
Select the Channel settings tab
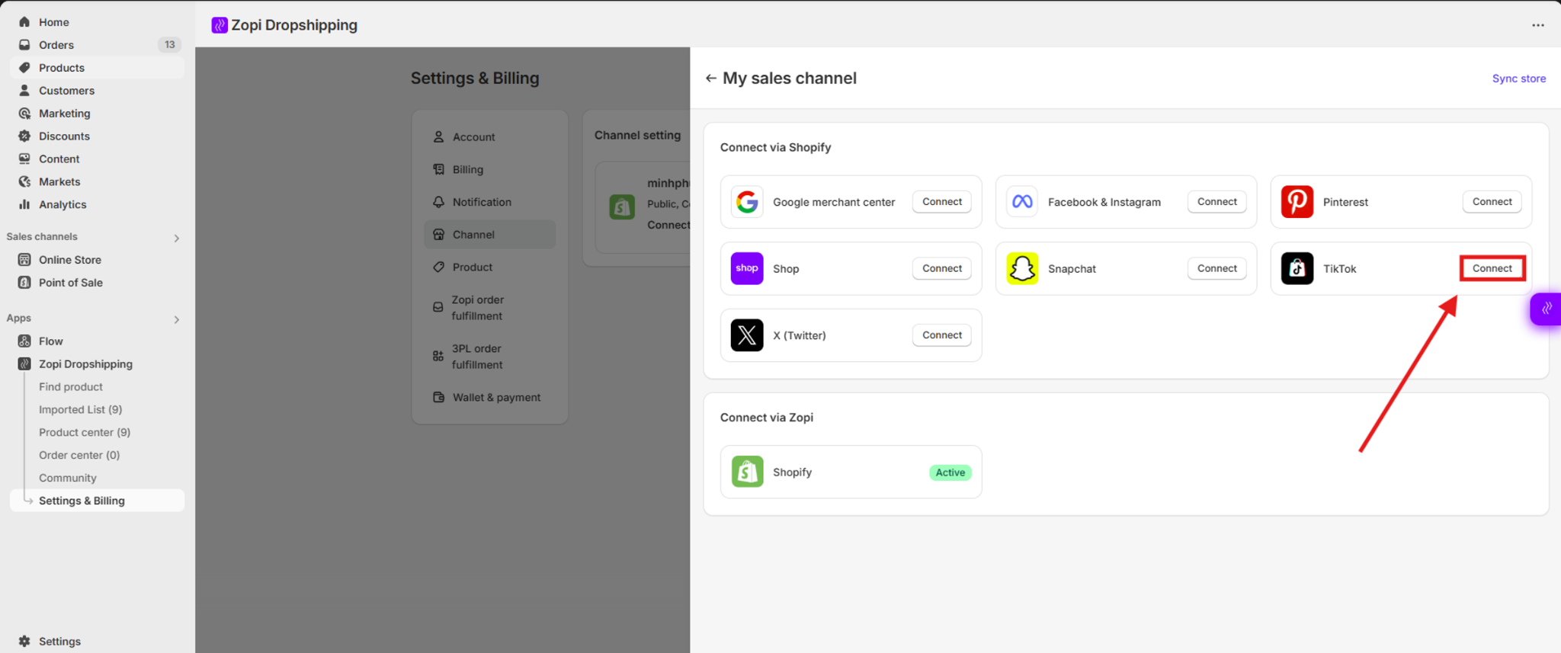490,235
